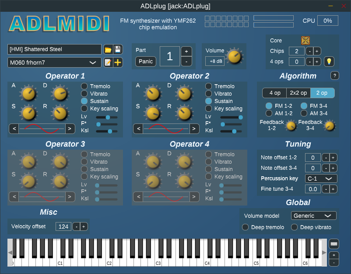351x274 pixels.
Task: Select next waveform for Operator 3
Action: pyautogui.click(x=70, y=197)
